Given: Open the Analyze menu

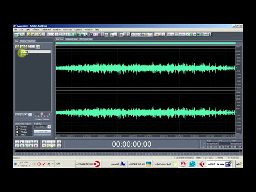Looking at the screenshot, I should pyautogui.click(x=57, y=29).
